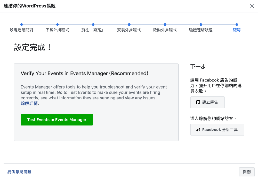Click the analytics graph icon
The width and height of the screenshot is (258, 180).
coord(198,130)
